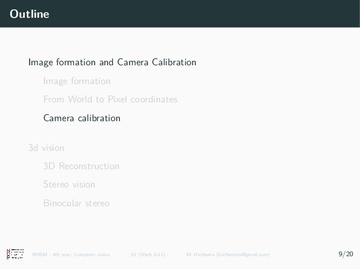Click the institution logo in the footer
The image size is (360, 269).
[15, 254]
